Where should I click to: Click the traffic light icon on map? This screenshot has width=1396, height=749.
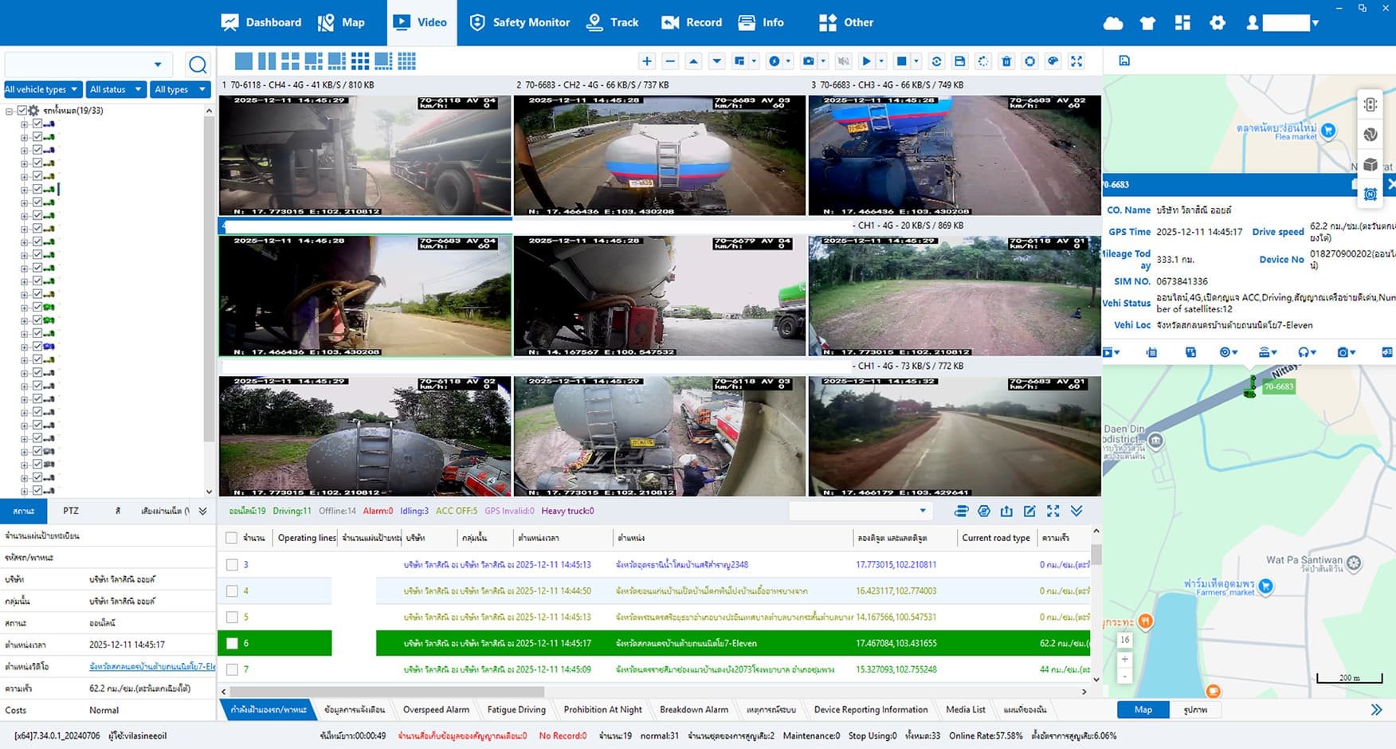tap(1370, 104)
